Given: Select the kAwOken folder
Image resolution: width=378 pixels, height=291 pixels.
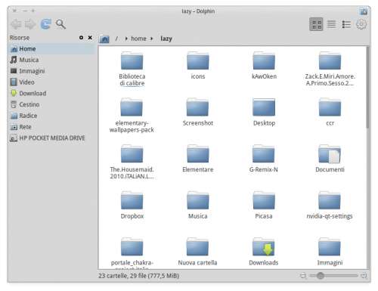Looking at the screenshot, I should click(x=264, y=66).
